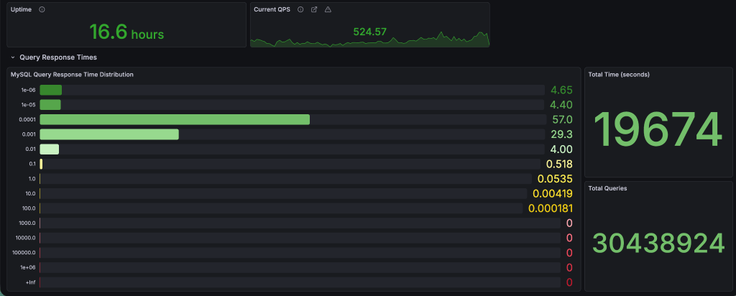Click the 30438924 total queries value

point(658,244)
